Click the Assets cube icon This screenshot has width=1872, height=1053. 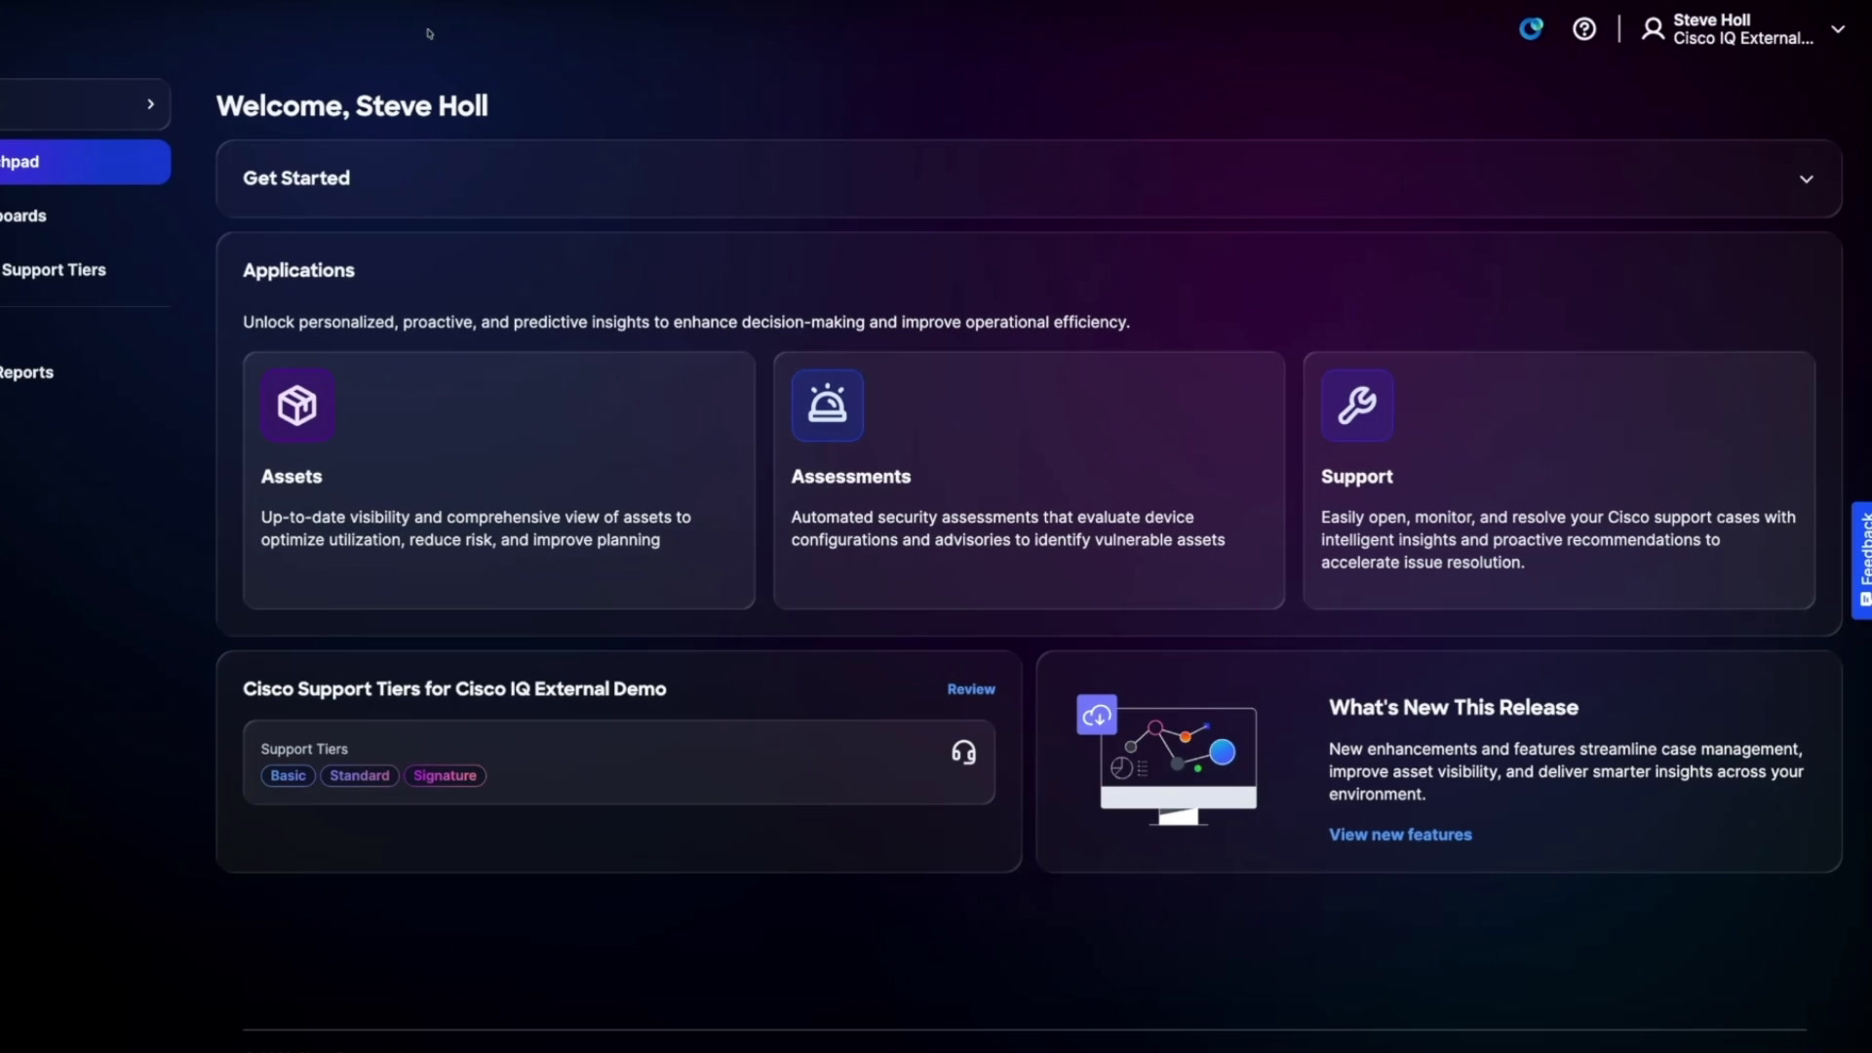[297, 406]
